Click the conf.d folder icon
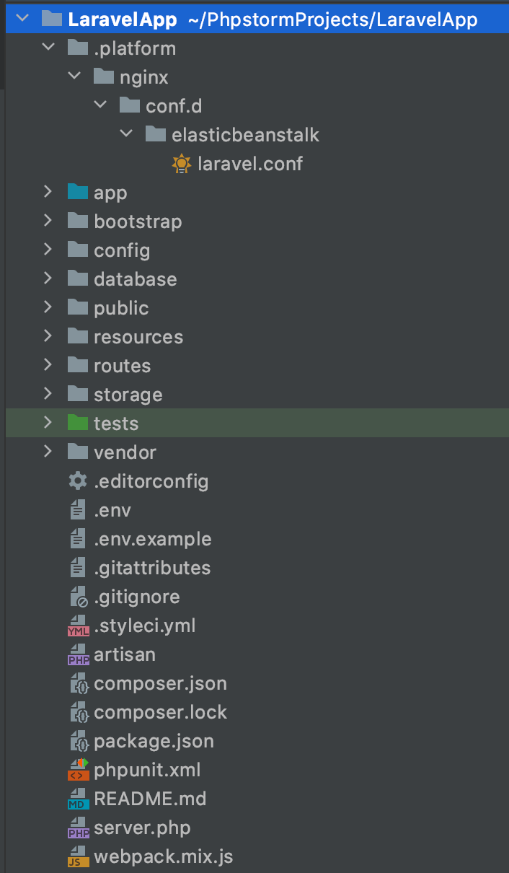509x873 pixels. pos(129,105)
